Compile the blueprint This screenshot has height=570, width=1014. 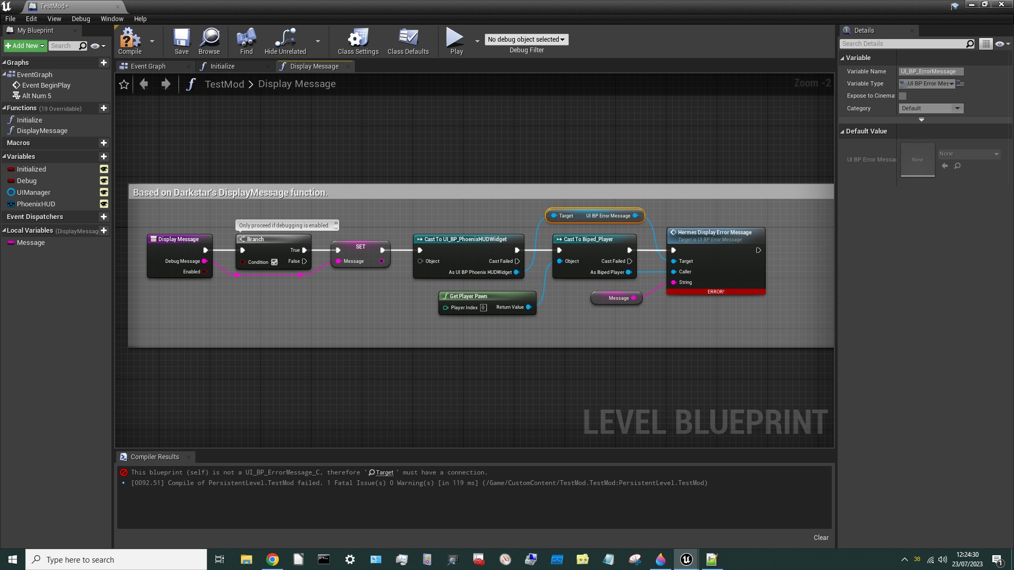(x=129, y=42)
